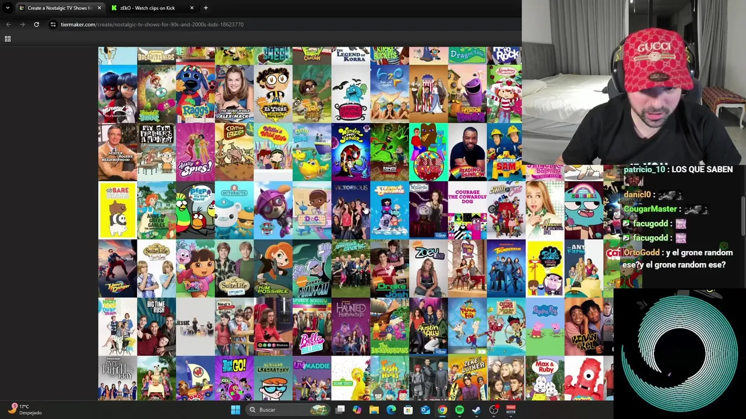The image size is (746, 419).
Task: Open the Windows Start menu
Action: click(x=235, y=410)
